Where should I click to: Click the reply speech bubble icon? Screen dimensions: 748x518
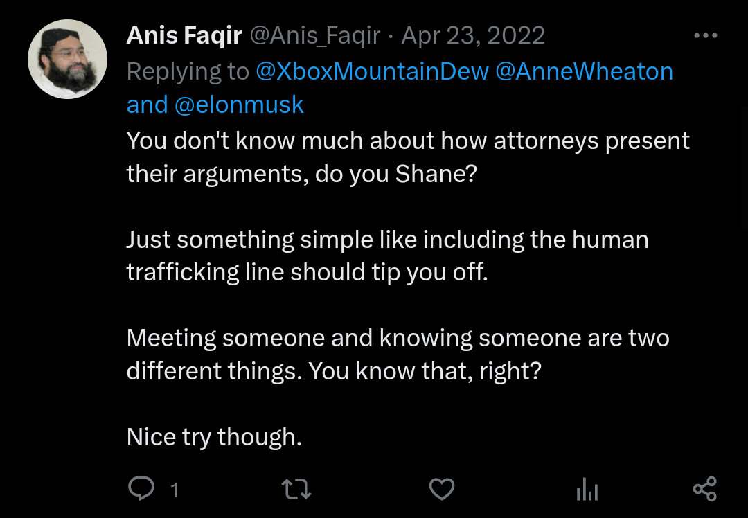click(141, 488)
